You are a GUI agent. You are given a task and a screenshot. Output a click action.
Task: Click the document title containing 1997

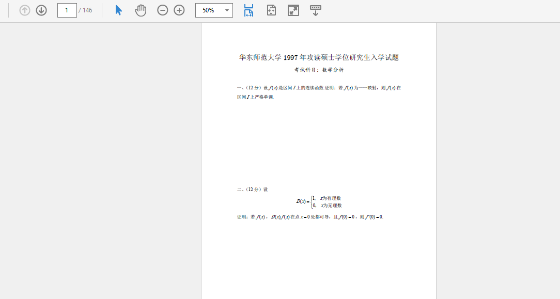(x=319, y=57)
